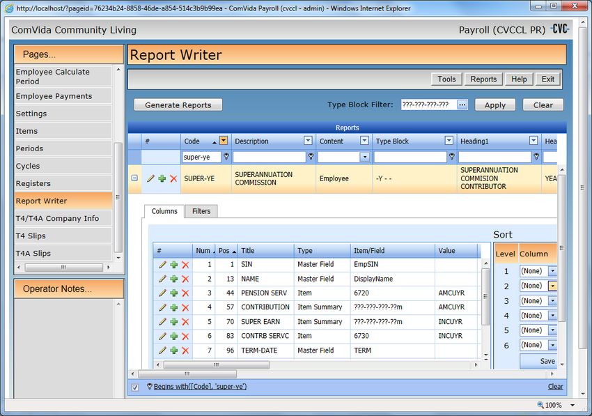Click 'Begins with([Code], 'super-ye')' filter link

(x=200, y=387)
